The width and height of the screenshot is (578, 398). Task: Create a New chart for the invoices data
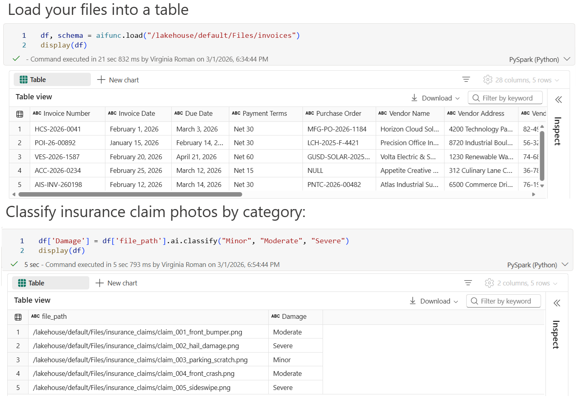[x=118, y=80]
